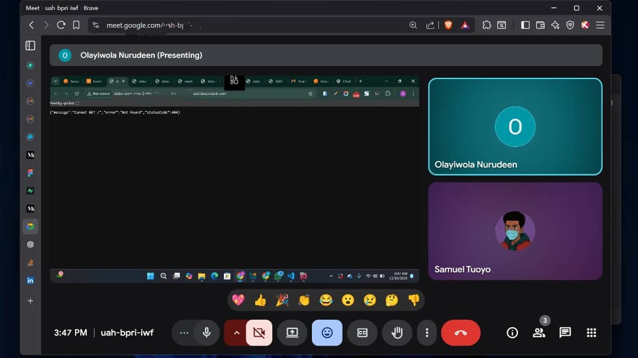Open Brave Wallet icon

[541, 25]
